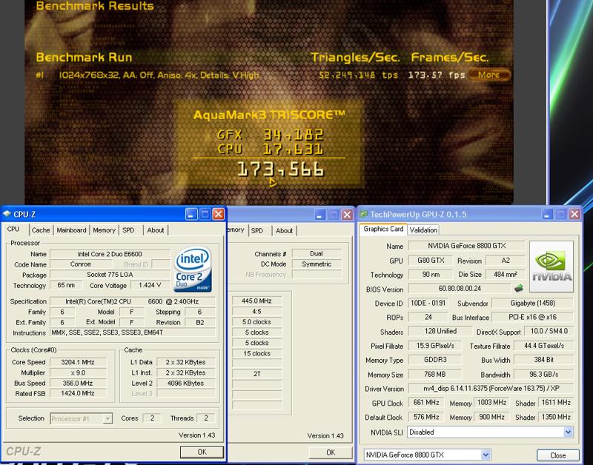Click the BIOS Version field 60.80.08.00.24
The width and height of the screenshot is (593, 465).
click(460, 289)
